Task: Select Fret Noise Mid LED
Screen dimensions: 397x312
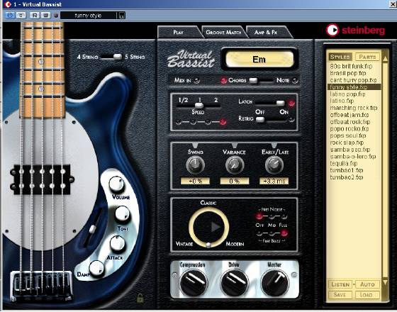Action: [x=272, y=216]
